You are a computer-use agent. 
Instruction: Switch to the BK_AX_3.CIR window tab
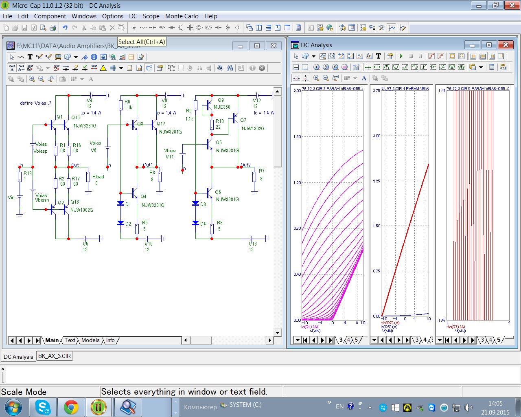[x=55, y=356]
